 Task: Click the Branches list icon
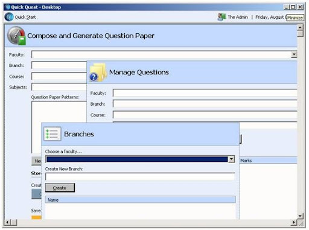(x=53, y=134)
